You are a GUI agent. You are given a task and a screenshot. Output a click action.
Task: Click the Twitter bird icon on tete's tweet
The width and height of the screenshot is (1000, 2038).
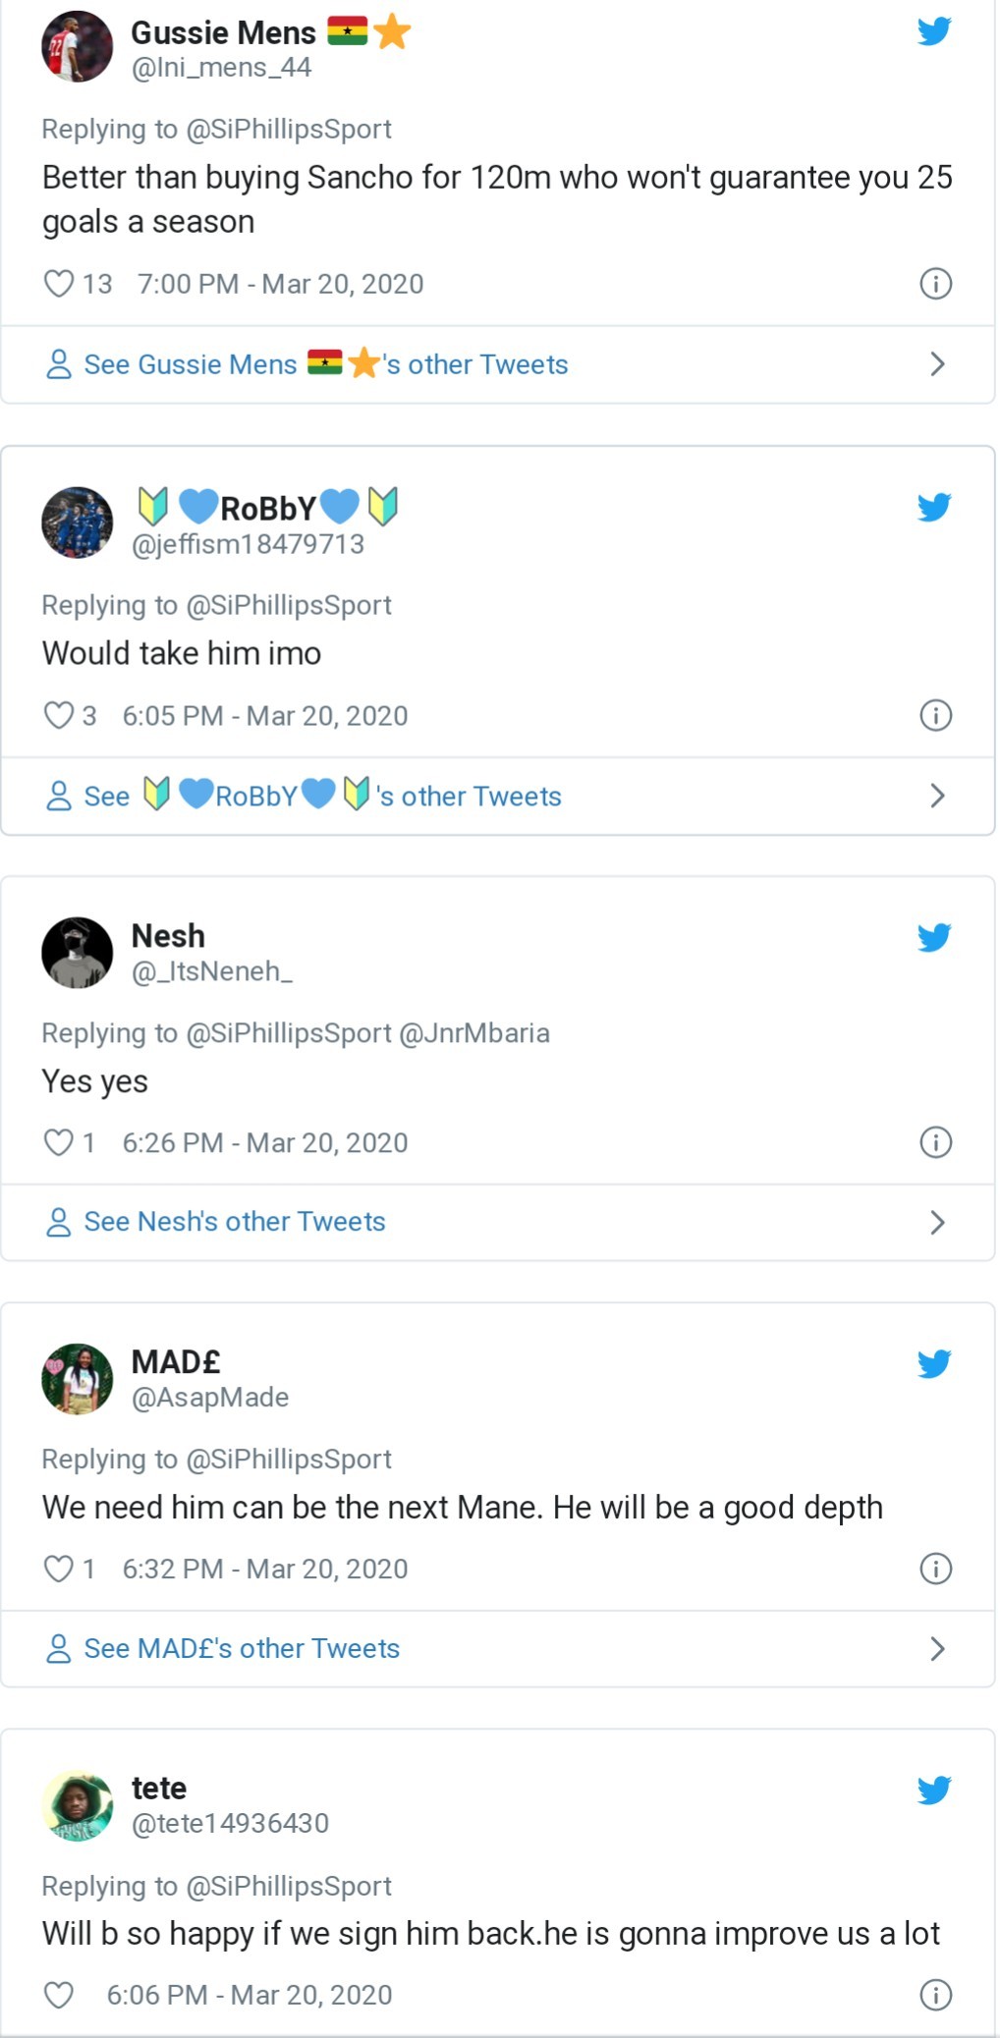[934, 1790]
